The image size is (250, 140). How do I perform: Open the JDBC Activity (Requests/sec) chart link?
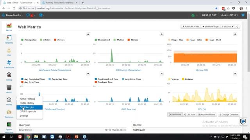129,70
